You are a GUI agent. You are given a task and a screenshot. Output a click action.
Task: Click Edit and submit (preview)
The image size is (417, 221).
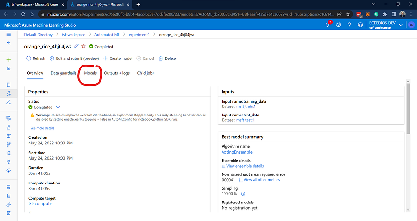click(74, 58)
